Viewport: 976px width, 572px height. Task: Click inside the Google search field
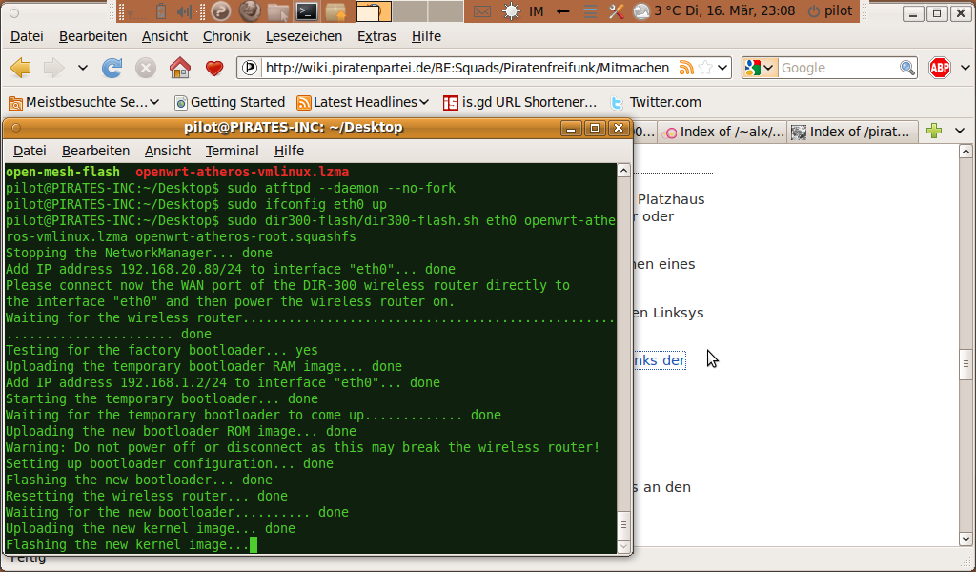click(x=837, y=68)
